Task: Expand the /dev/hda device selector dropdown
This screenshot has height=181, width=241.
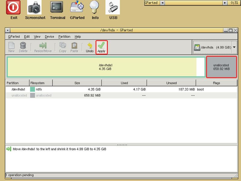Action: point(234,47)
